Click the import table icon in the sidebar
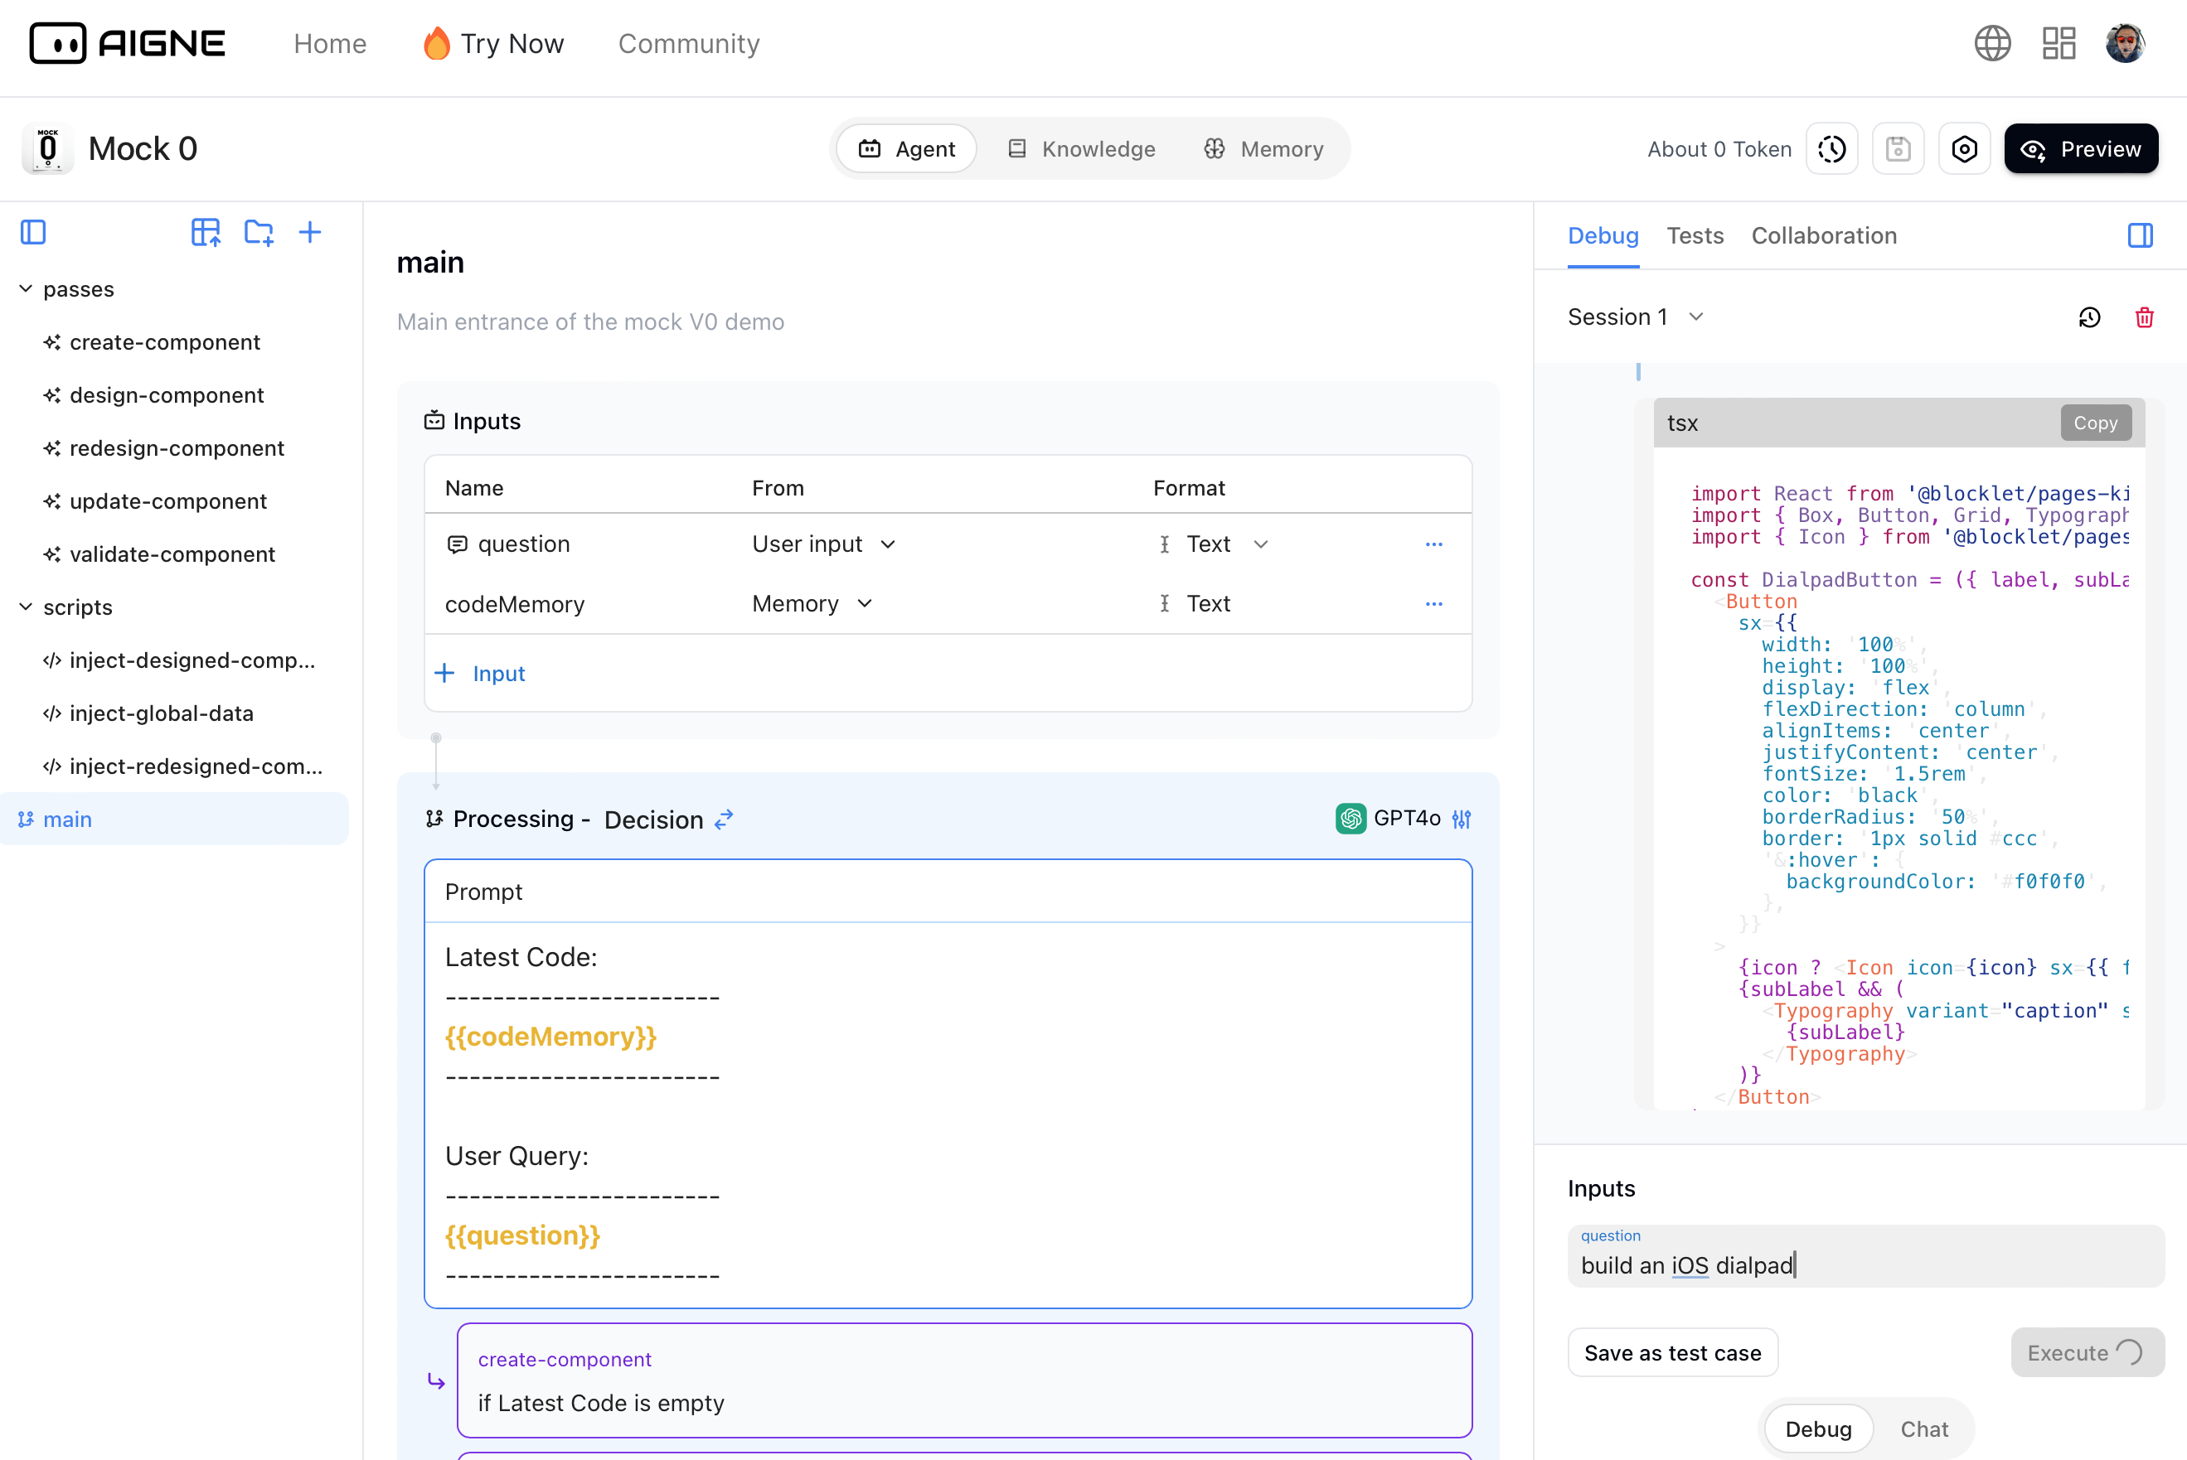This screenshot has height=1460, width=2187. click(205, 232)
